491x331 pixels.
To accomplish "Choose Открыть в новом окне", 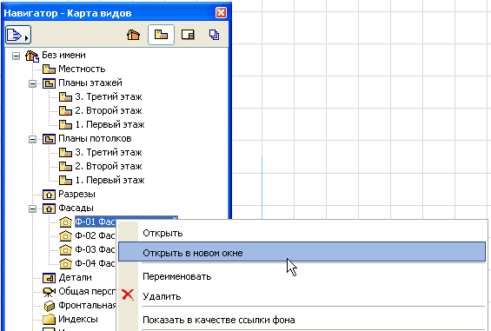I will 302,252.
